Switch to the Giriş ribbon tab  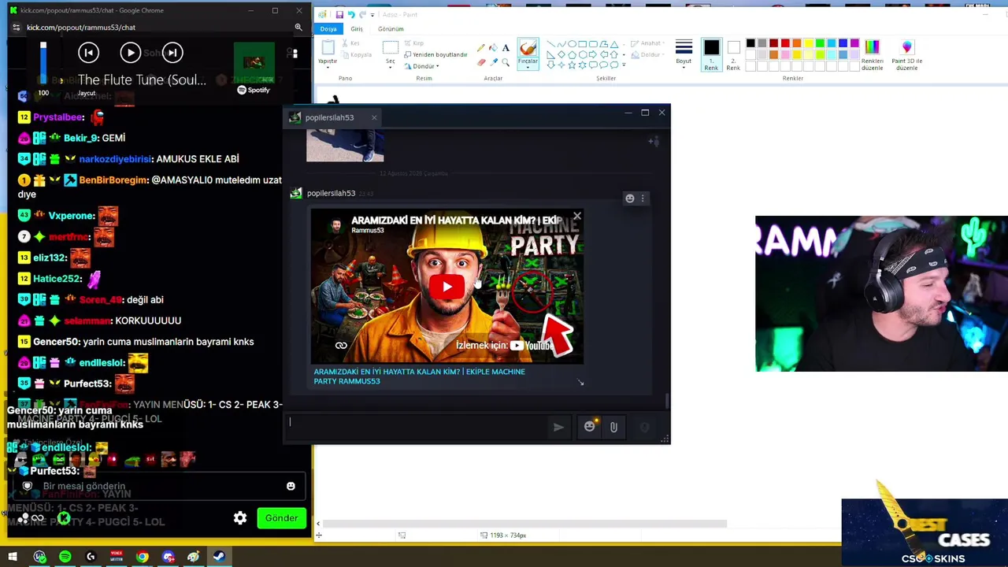point(357,29)
